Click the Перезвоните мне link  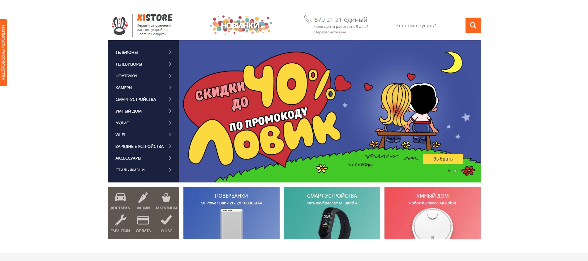pos(330,32)
